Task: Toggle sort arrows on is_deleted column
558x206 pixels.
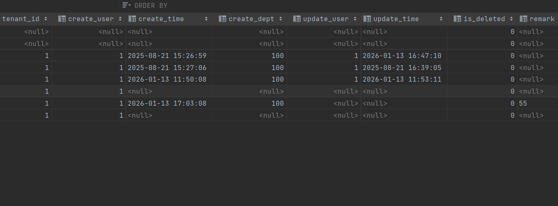Action: pos(511,19)
